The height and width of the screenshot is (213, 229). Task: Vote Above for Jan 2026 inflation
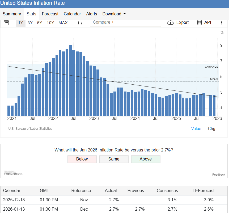(146, 159)
